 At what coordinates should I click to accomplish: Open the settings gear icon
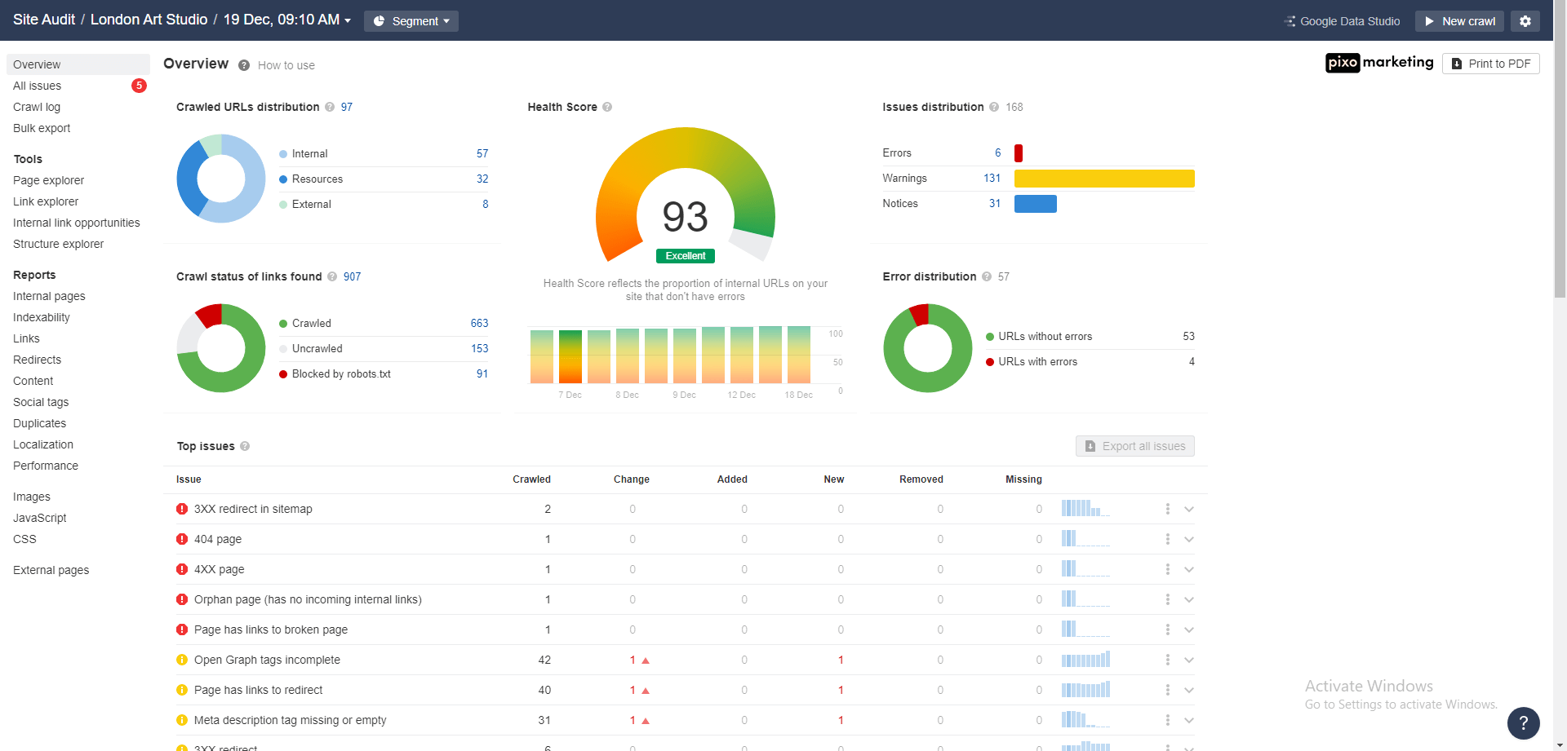1525,20
